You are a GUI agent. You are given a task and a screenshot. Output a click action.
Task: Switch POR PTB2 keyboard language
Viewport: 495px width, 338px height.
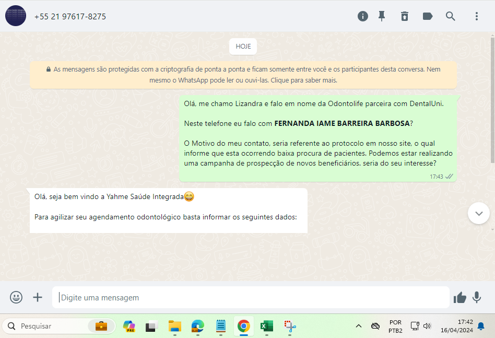(x=395, y=327)
